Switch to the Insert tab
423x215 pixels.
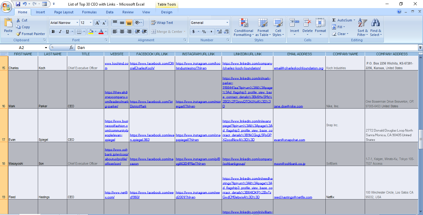click(x=40, y=12)
